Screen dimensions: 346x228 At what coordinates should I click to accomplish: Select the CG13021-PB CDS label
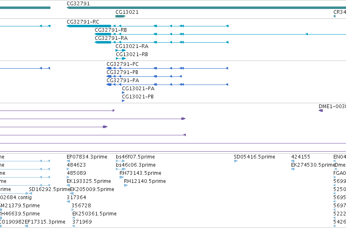(138, 97)
